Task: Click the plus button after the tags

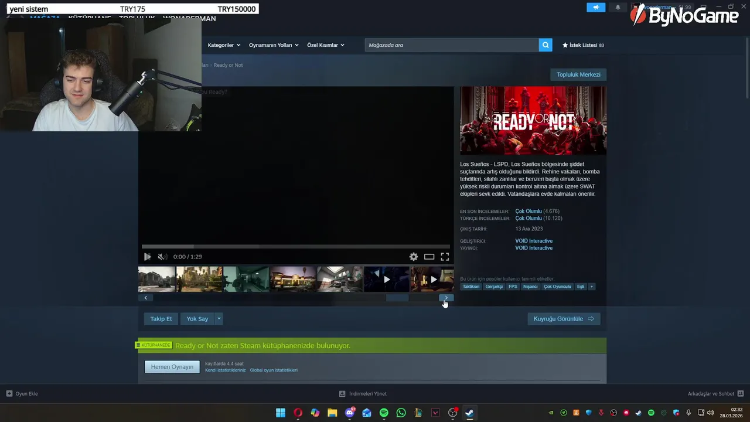Action: pyautogui.click(x=592, y=287)
